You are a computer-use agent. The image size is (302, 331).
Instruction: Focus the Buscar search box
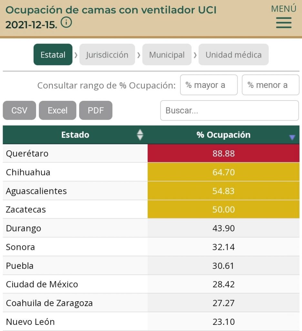229,110
